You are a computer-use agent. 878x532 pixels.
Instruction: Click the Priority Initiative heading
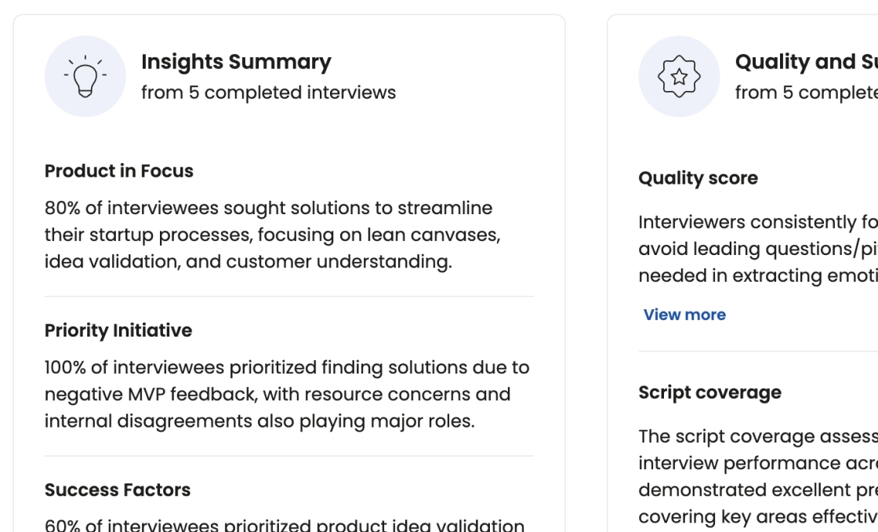(118, 331)
